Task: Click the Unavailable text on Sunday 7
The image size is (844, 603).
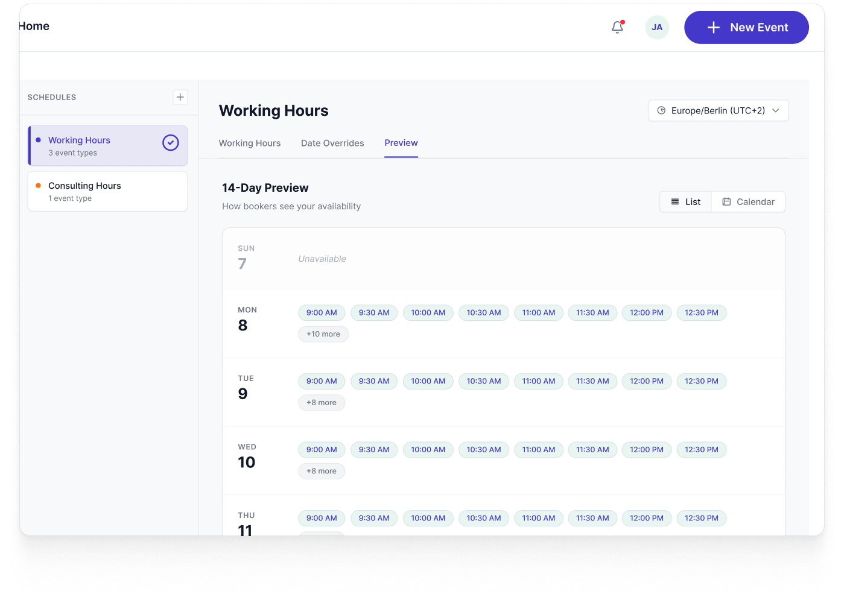Action: pyautogui.click(x=322, y=259)
